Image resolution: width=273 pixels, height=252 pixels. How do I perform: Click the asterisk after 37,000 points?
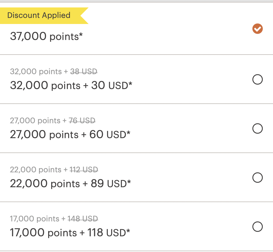[x=81, y=34]
